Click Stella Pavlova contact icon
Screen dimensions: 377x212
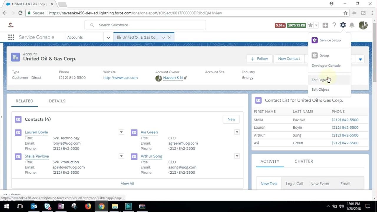(x=18, y=156)
